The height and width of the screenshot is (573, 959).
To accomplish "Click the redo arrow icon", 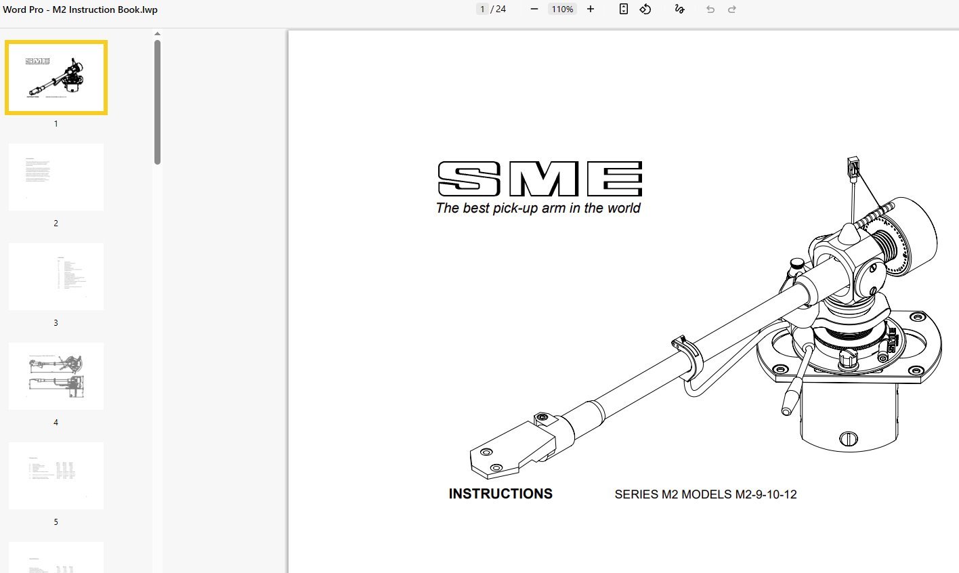I will [x=732, y=9].
